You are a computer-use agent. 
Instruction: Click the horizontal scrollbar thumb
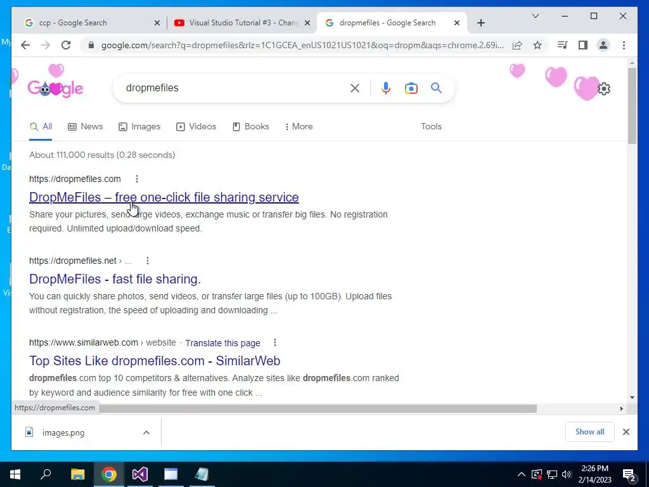318,409
